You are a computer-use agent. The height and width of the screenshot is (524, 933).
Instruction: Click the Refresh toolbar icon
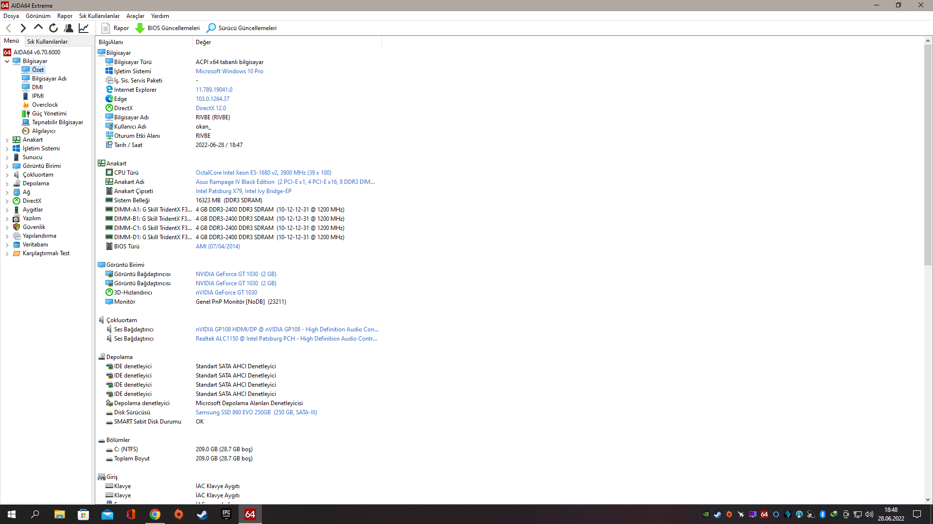click(53, 28)
